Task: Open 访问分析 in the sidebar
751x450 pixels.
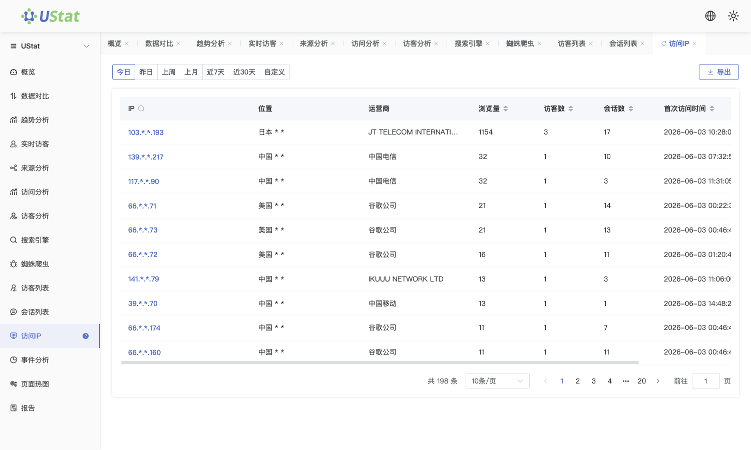Action: 50,192
